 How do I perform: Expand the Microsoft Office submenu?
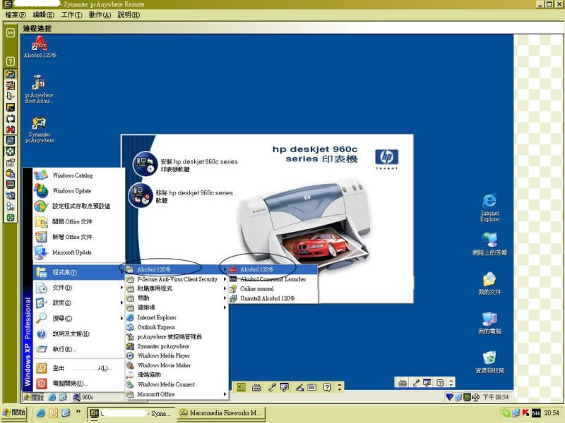177,394
